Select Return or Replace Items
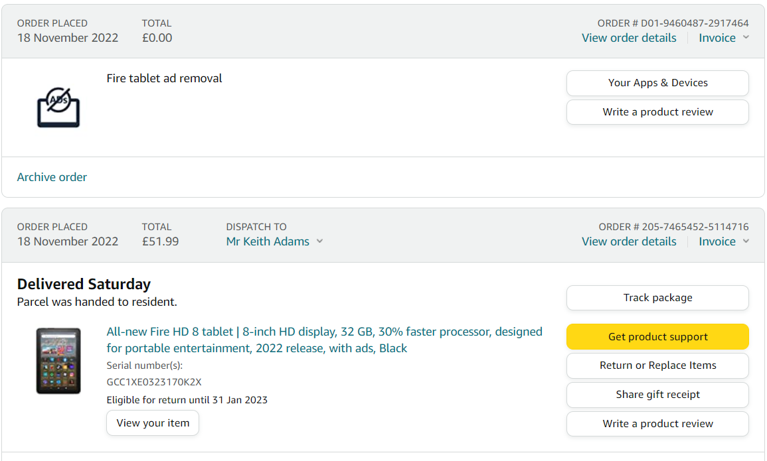The width and height of the screenshot is (767, 461). (x=657, y=365)
